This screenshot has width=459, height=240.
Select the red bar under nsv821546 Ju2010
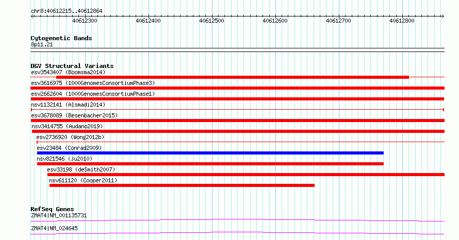pyautogui.click(x=210, y=164)
